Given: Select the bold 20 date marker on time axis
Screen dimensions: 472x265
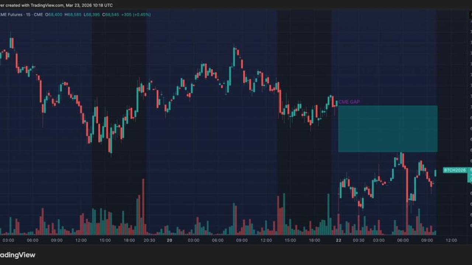Looking at the screenshot, I should (169, 240).
